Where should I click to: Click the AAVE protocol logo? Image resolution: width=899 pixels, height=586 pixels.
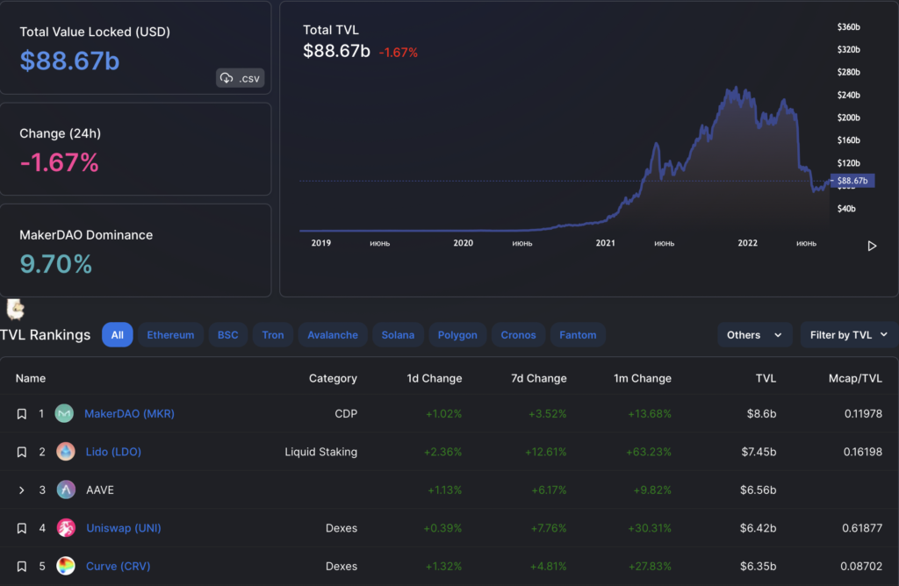pyautogui.click(x=65, y=490)
